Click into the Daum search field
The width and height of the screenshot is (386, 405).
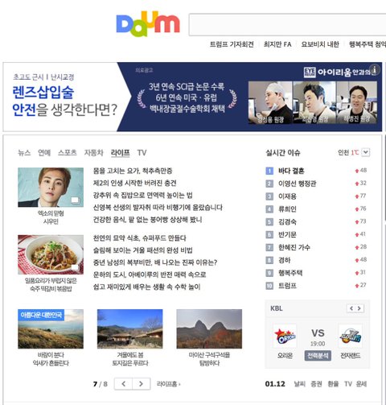287,24
